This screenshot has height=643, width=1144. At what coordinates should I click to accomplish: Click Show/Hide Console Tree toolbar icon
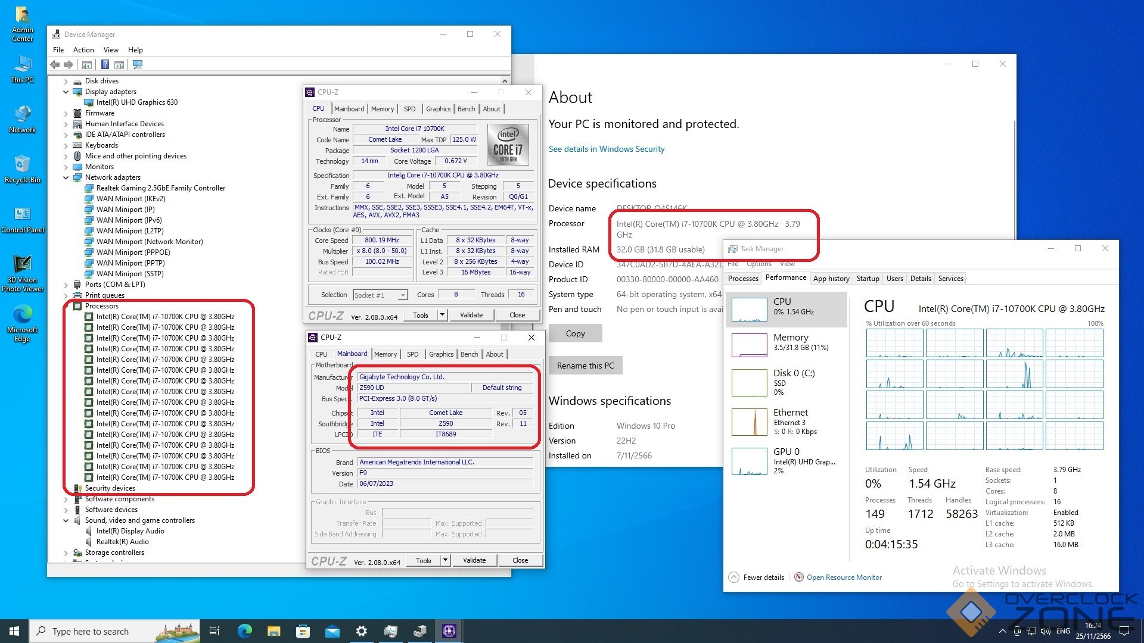tap(87, 64)
